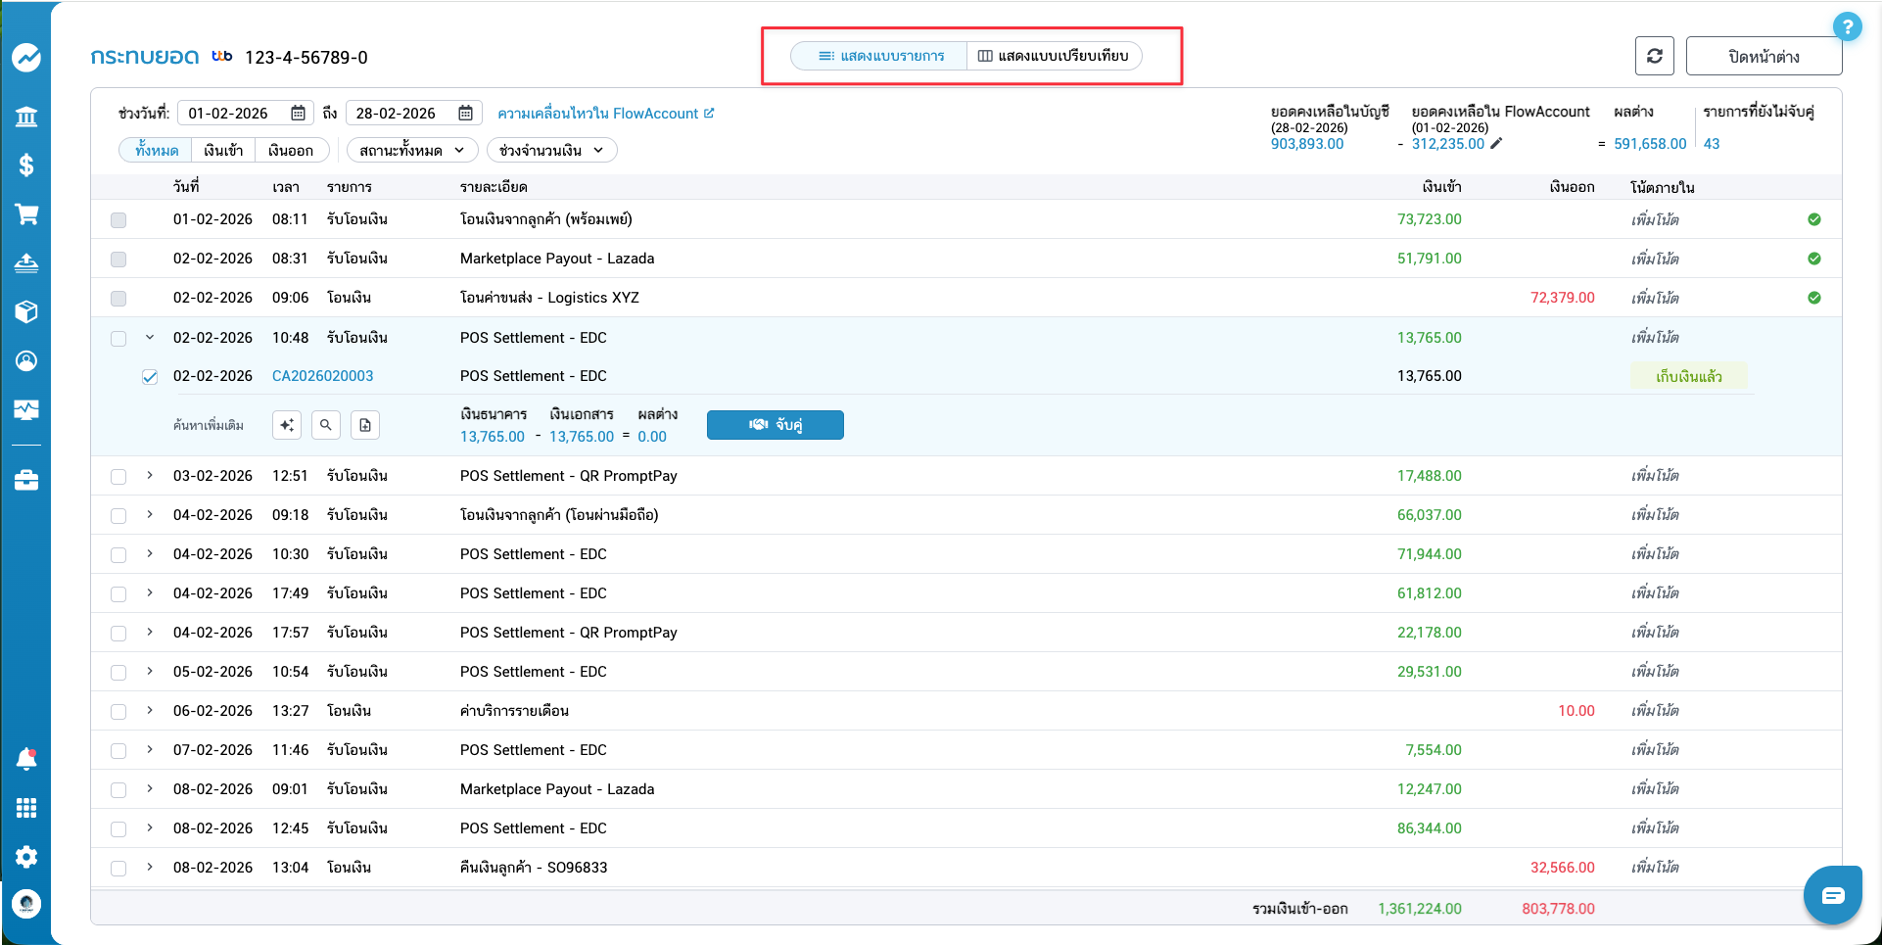This screenshot has height=945, width=1882.
Task: Tick checkbox for 01-02-2026 08:11 transaction
Action: tap(118, 220)
